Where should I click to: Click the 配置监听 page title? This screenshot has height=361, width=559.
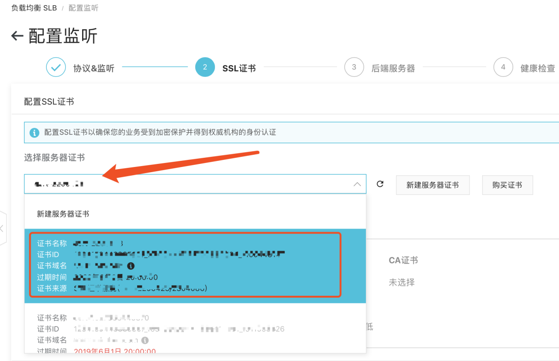click(63, 36)
